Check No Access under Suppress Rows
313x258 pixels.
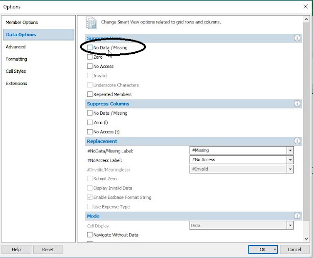tap(89, 66)
